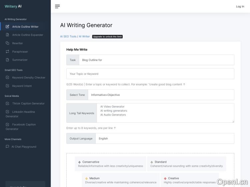Go to Tiktok Caption Generator
Viewport: 250px width, 187px height.
pos(28,103)
